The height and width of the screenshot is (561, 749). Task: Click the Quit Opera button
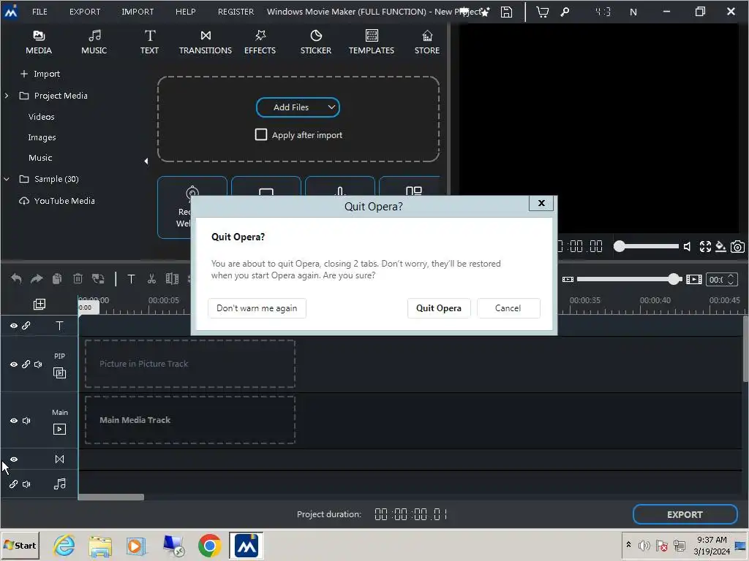tap(439, 308)
